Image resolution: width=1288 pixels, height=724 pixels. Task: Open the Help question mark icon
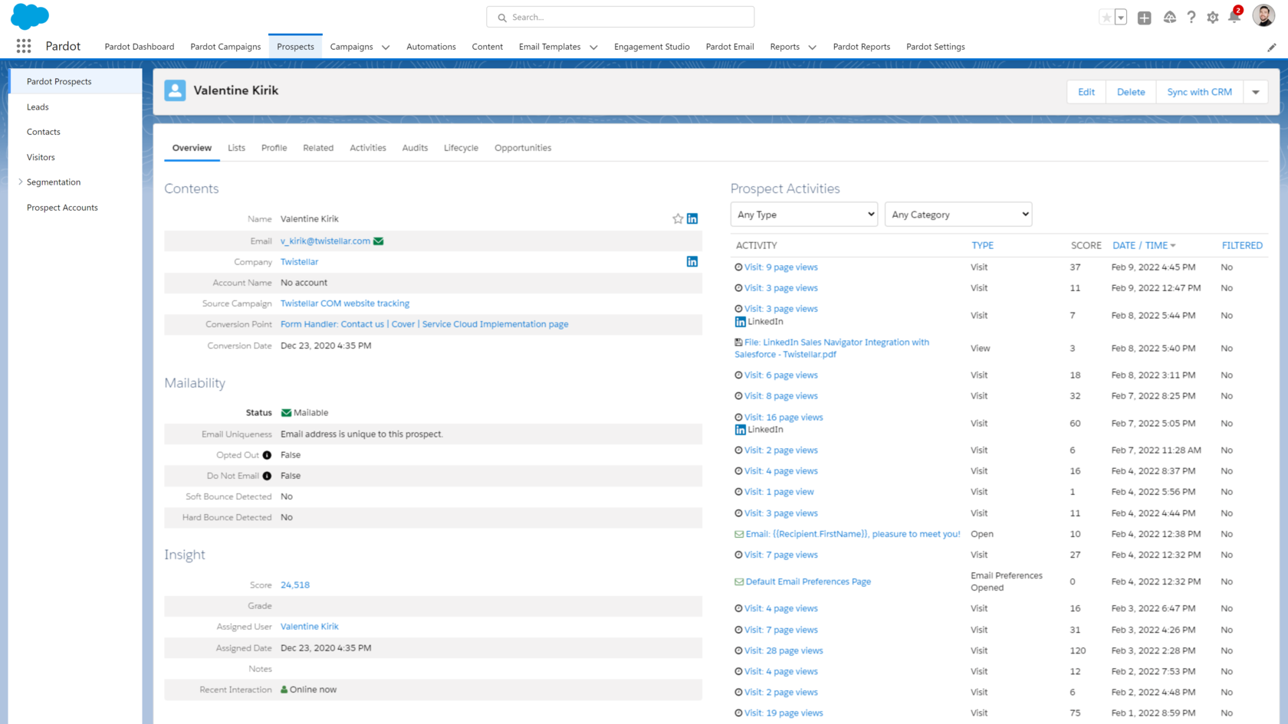pos(1191,16)
